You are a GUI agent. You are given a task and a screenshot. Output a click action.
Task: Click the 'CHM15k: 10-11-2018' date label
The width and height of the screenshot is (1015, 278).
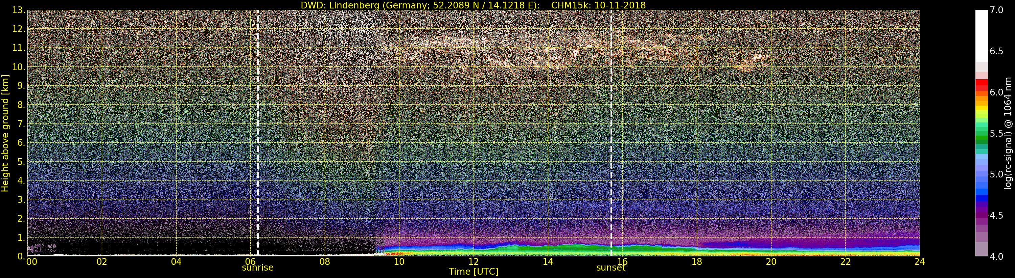(599, 5)
